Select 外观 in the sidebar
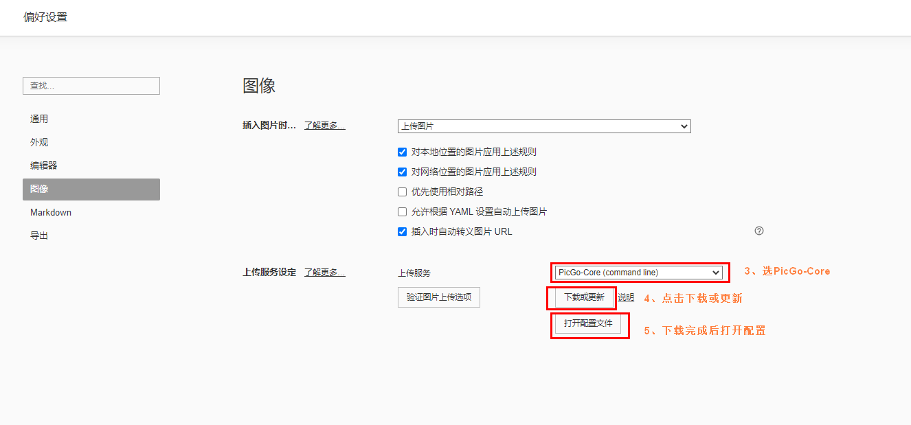Screen dimensions: 911x425 coord(91,142)
